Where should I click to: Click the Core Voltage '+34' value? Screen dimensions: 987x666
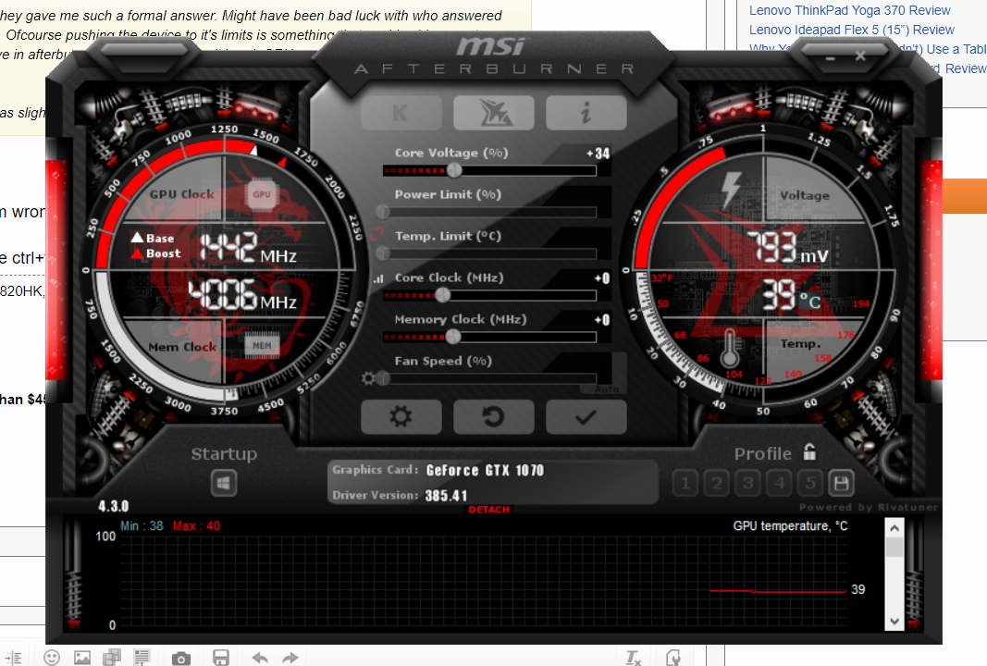[598, 153]
